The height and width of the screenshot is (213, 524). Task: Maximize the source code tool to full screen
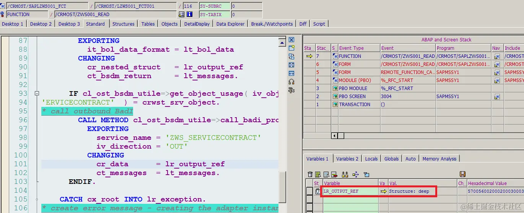coord(291,65)
